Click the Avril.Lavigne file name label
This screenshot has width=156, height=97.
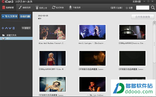pyautogui.click(x=92, y=43)
